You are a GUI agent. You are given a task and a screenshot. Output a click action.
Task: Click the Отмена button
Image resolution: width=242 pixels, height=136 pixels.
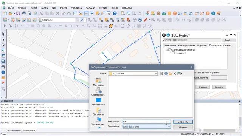pyautogui.click(x=183, y=127)
